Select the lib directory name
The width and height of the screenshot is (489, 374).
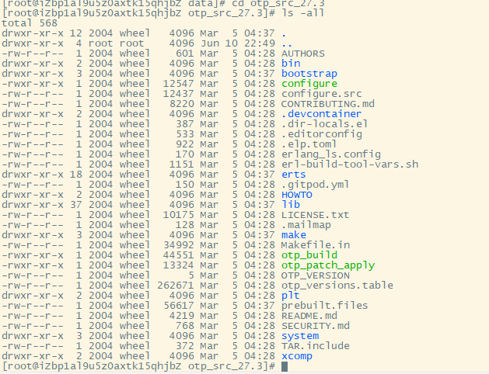pos(291,205)
